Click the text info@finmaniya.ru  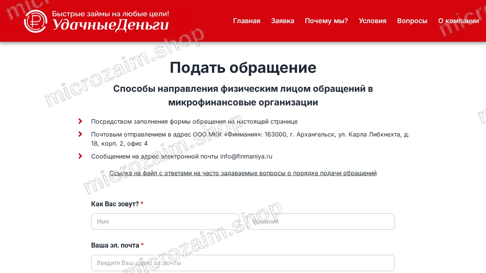[x=246, y=156]
